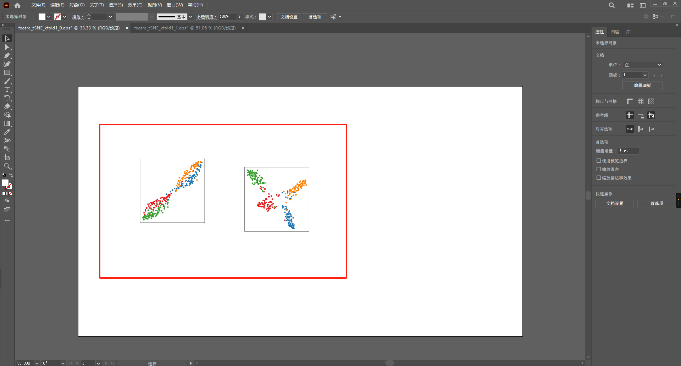Enable 缩放圆角 checkbox

tap(599, 169)
